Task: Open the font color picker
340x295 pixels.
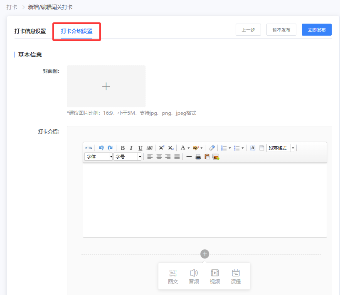Action: coord(183,148)
